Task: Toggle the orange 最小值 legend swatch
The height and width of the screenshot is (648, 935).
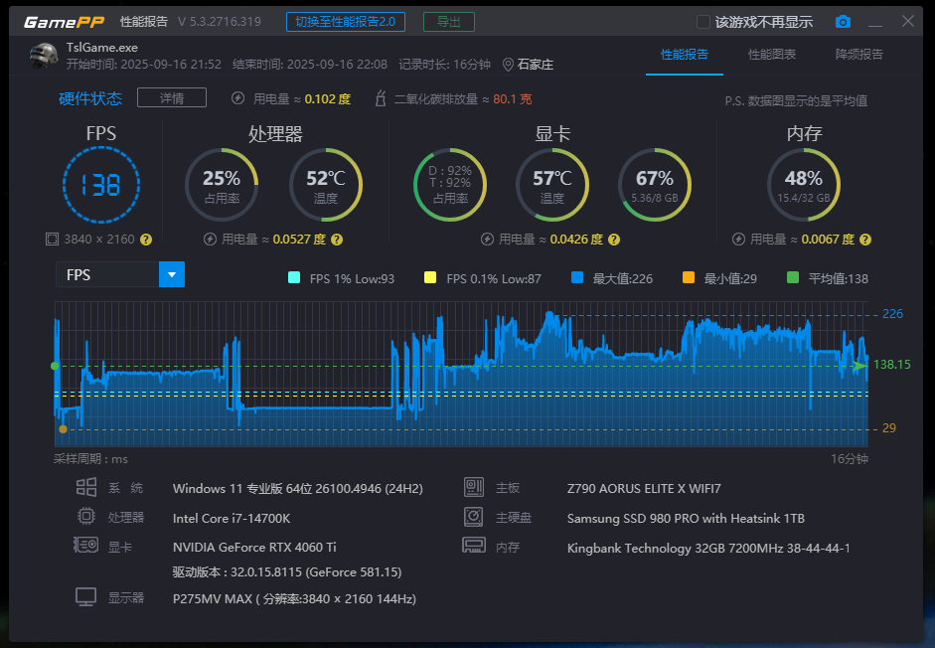Action: tap(689, 277)
